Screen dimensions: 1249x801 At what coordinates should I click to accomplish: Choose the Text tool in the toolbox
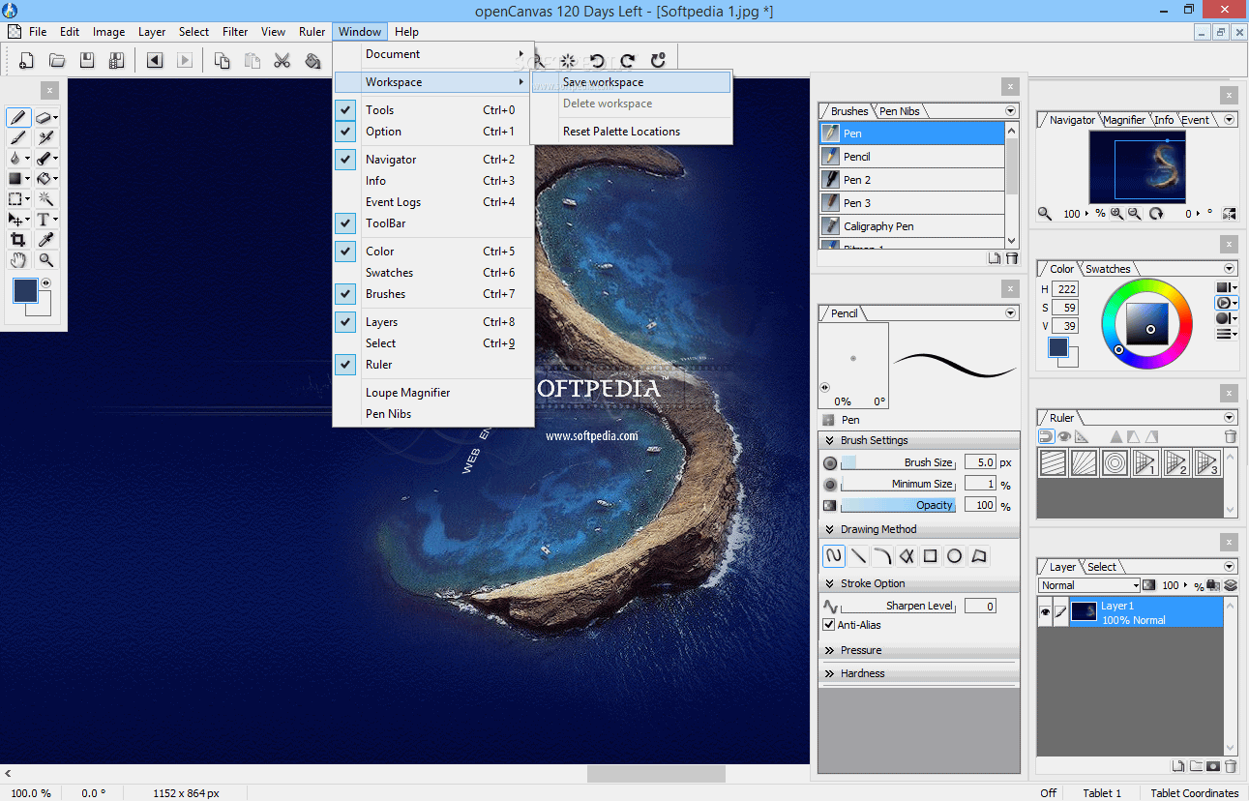point(45,220)
